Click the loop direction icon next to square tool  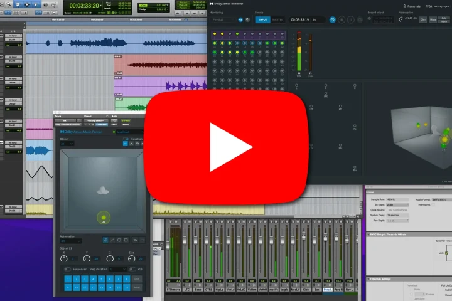tap(135, 240)
